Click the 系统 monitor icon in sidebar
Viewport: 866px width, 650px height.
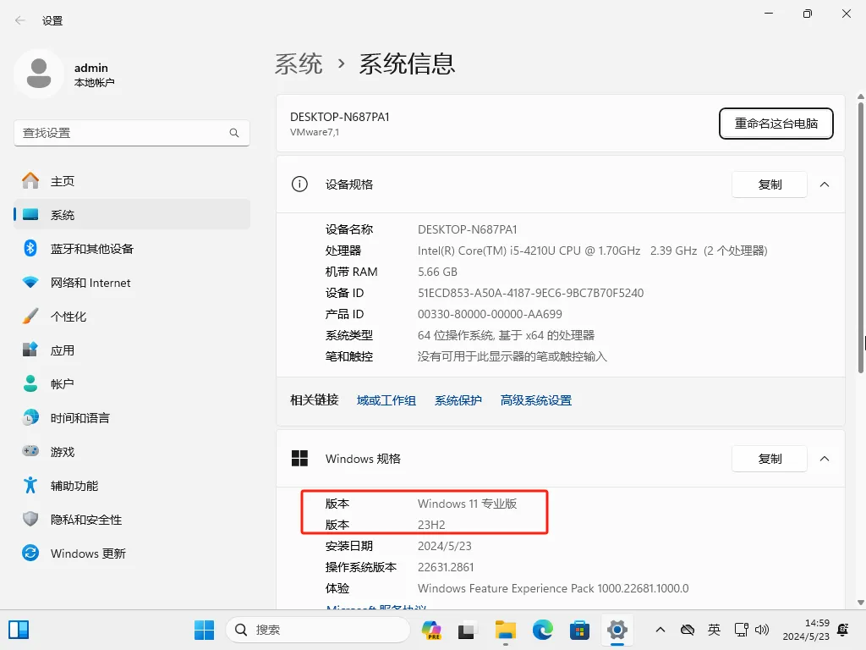tap(30, 214)
